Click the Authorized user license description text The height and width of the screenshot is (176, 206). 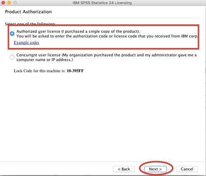[x=107, y=34]
